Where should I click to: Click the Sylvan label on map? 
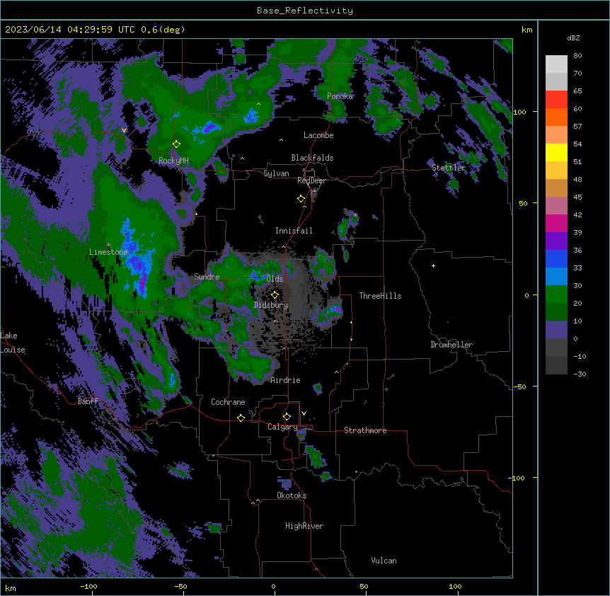[x=276, y=173]
